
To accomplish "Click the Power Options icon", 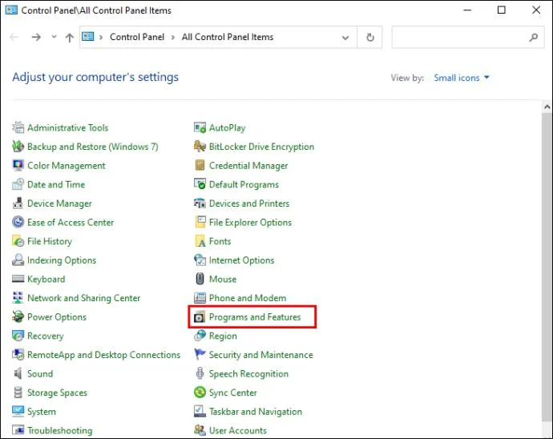I will pyautogui.click(x=18, y=316).
